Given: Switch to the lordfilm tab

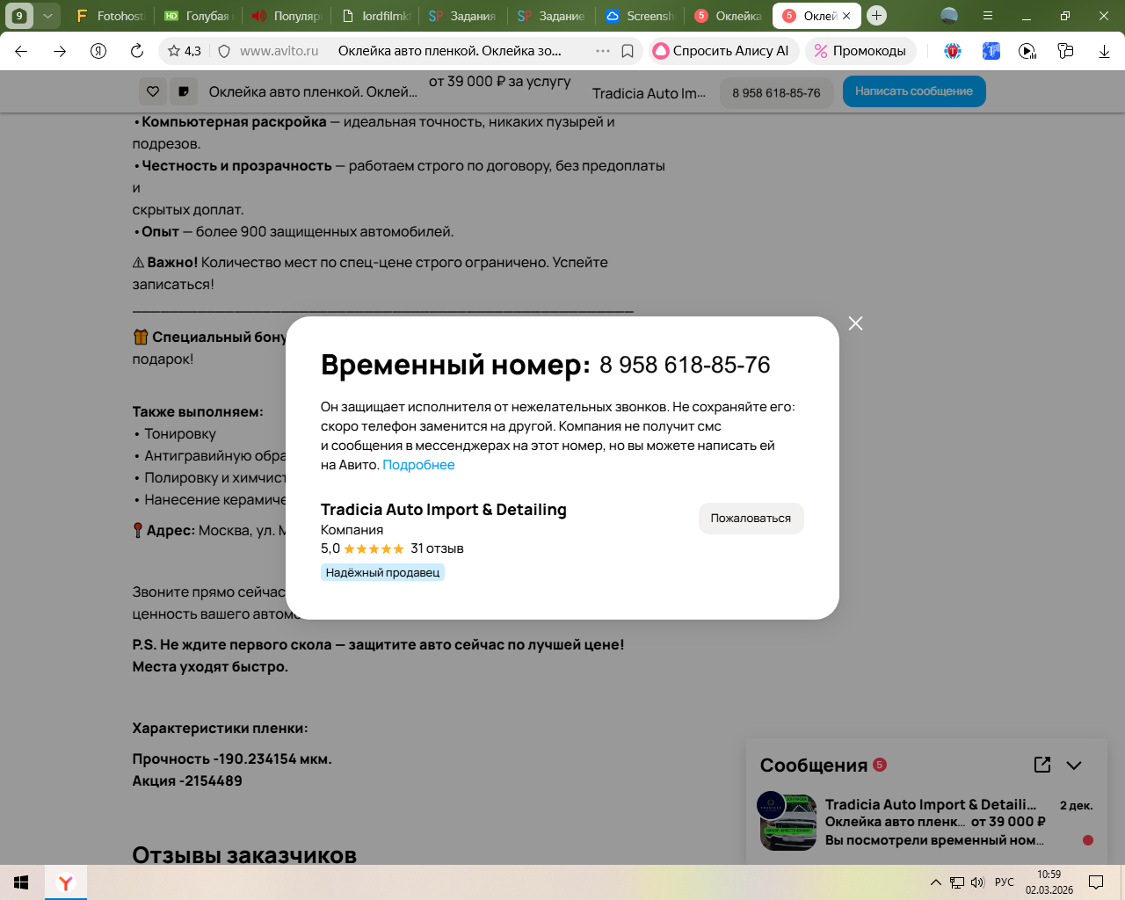Looking at the screenshot, I should tap(374, 16).
